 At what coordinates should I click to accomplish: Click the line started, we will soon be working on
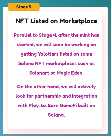tap(56, 45)
